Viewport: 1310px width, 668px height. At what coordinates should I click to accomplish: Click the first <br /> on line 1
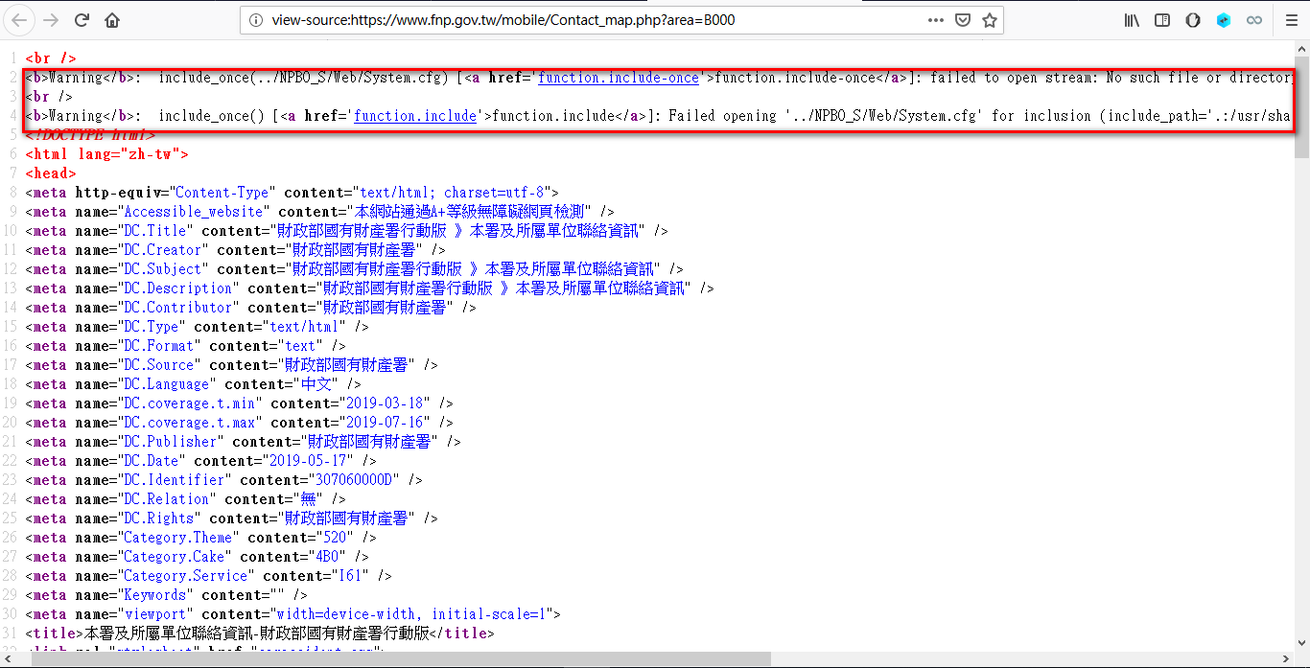(51, 58)
